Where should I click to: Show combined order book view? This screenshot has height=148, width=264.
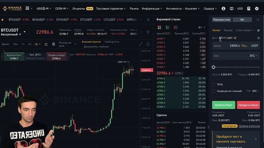159,28
